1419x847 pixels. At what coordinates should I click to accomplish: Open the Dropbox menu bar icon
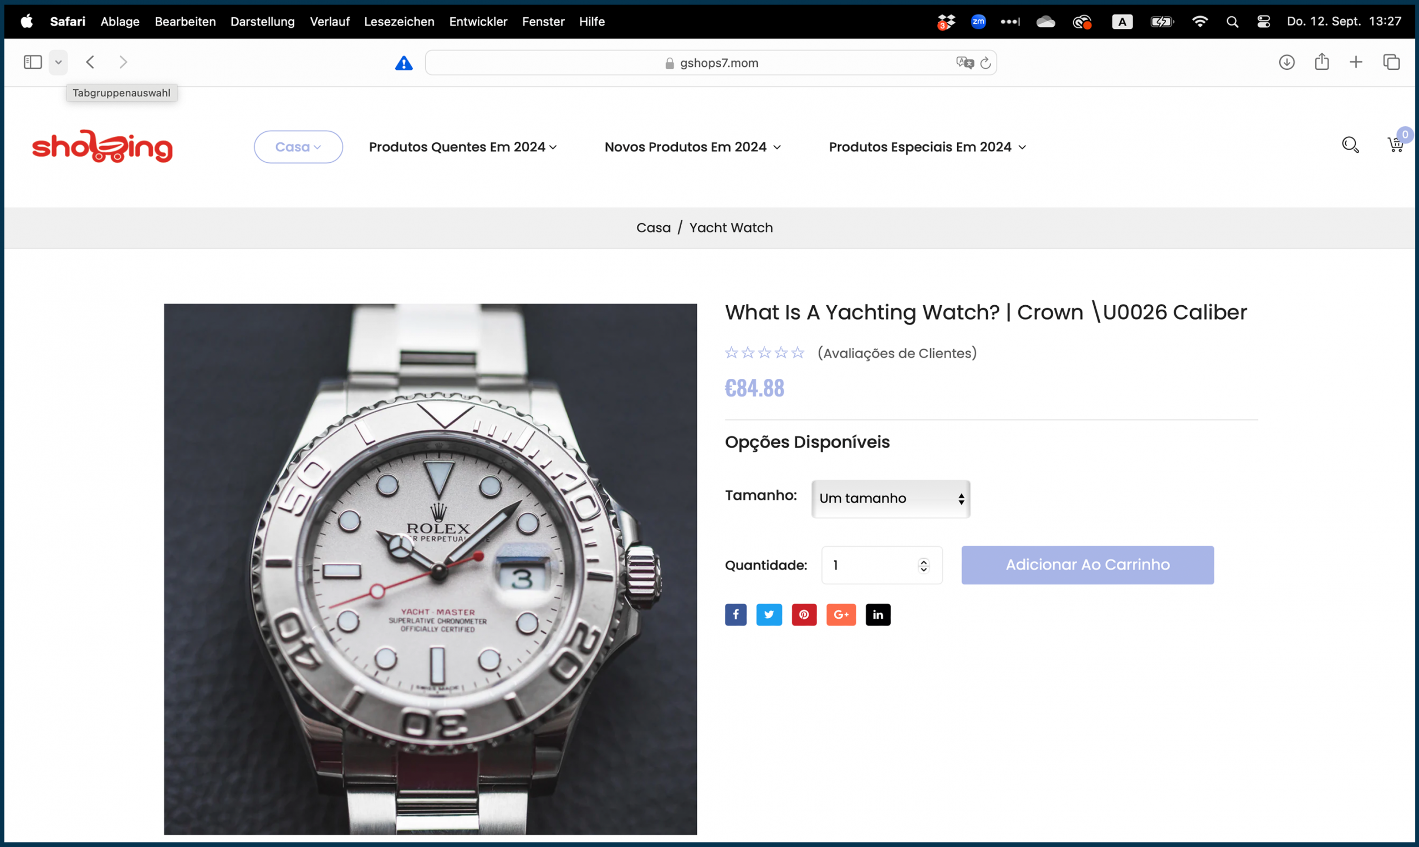pos(945,21)
